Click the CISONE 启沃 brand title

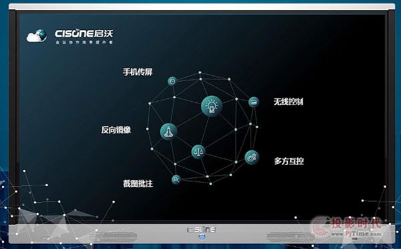click(84, 33)
